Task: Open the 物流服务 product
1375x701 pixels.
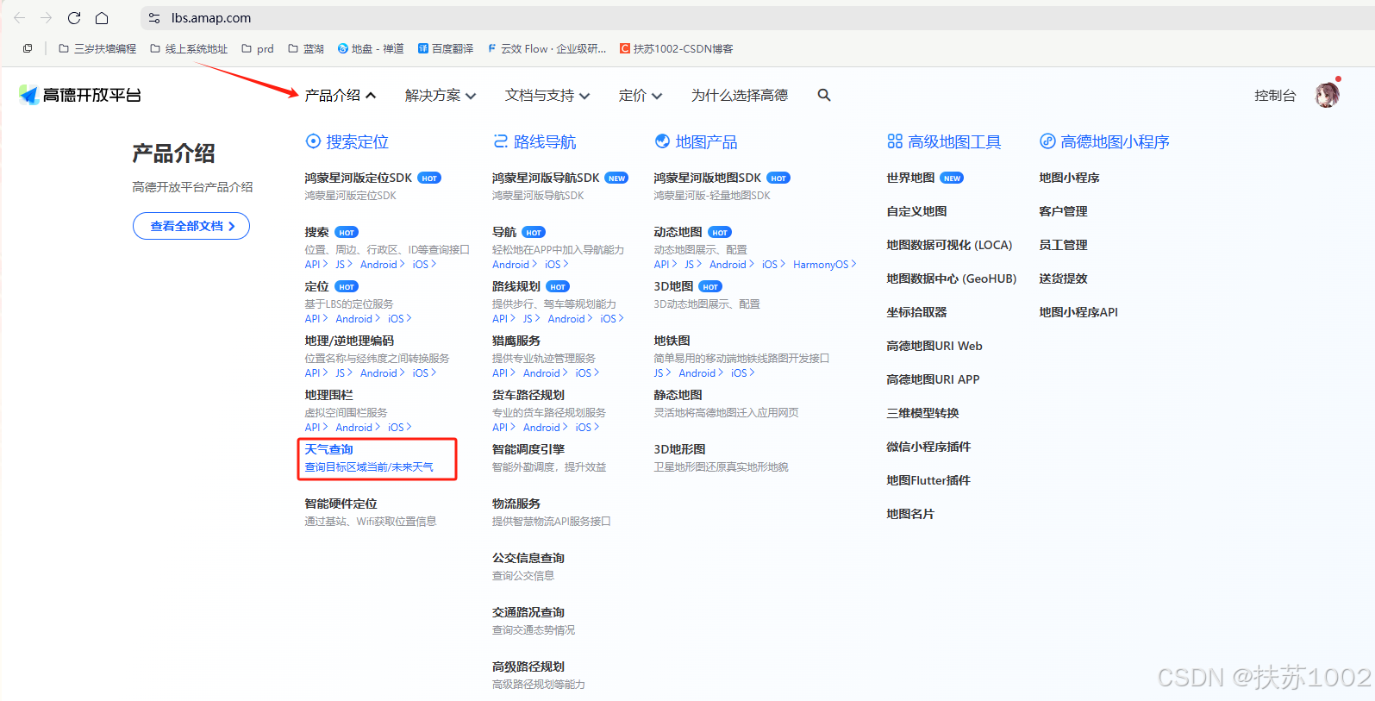Action: (516, 504)
